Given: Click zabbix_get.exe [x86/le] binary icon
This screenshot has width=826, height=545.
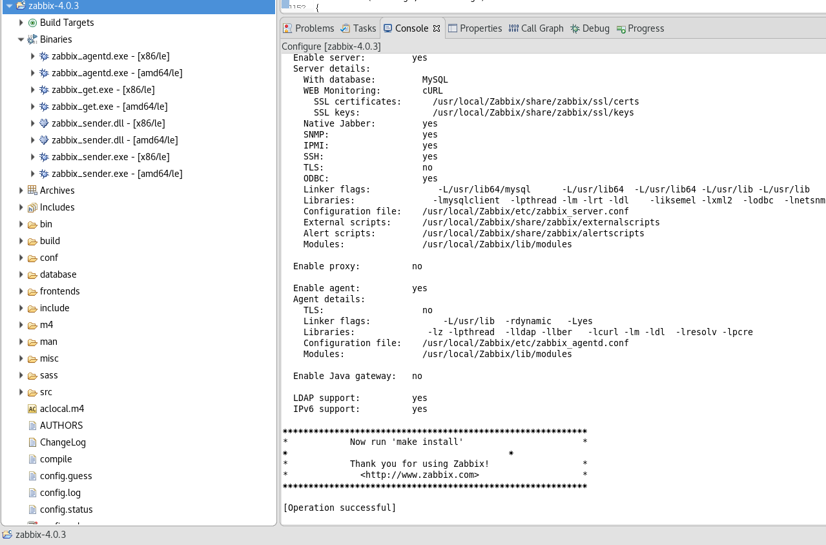Looking at the screenshot, I should tap(44, 90).
